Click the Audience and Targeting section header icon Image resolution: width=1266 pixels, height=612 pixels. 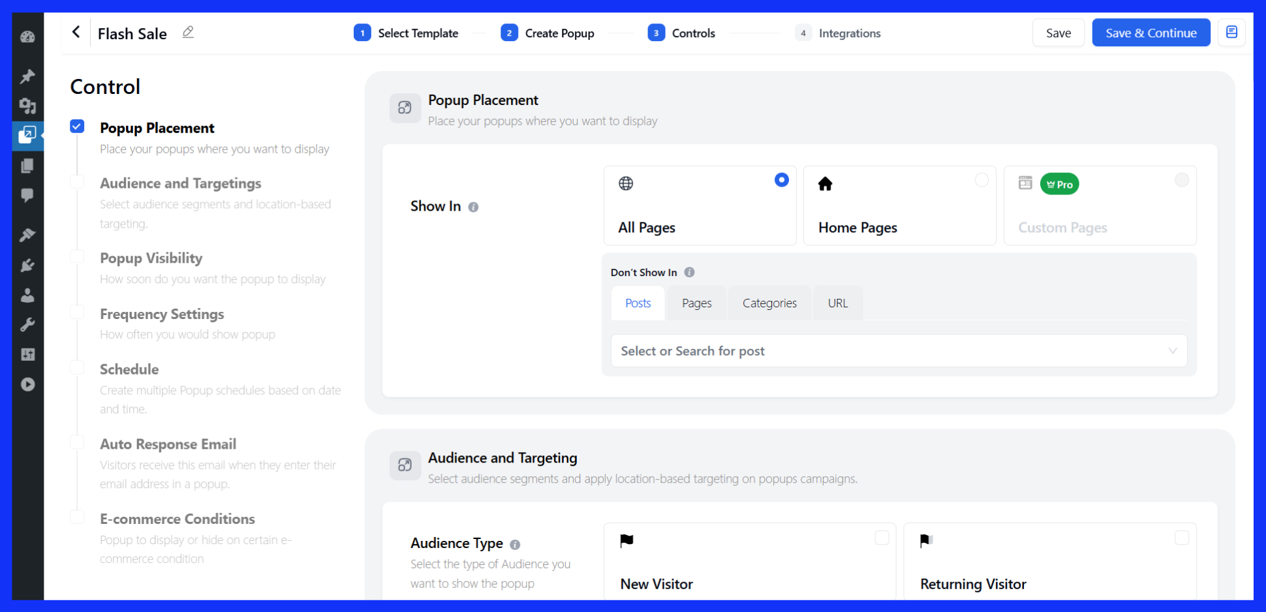[x=405, y=465]
